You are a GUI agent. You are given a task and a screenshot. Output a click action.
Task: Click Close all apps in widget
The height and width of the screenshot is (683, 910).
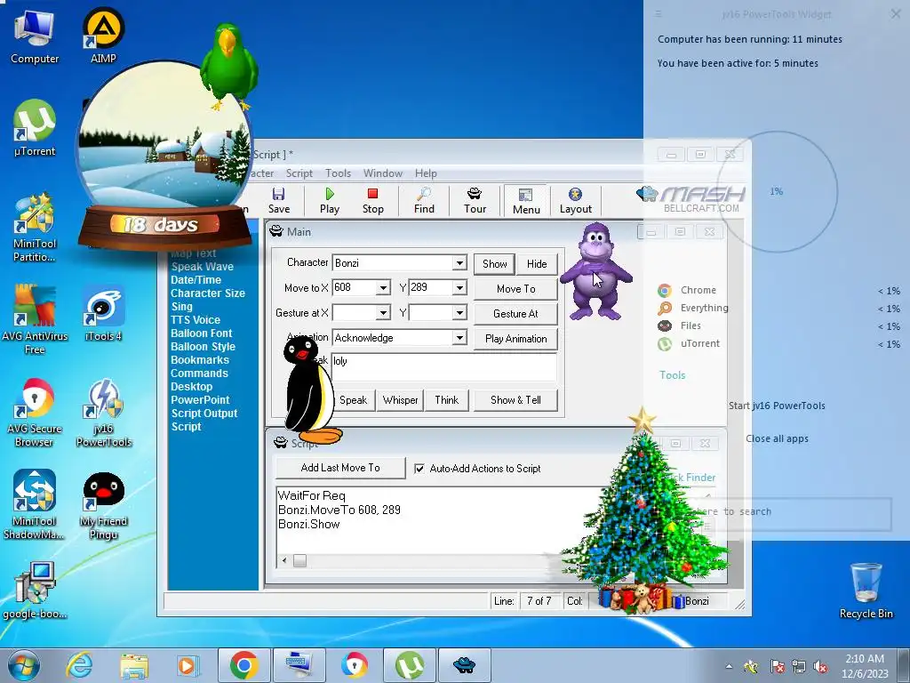pyautogui.click(x=777, y=438)
